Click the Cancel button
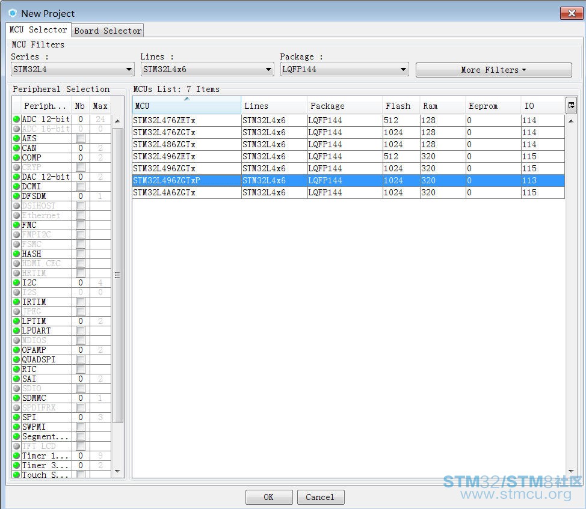The height and width of the screenshot is (509, 586). pyautogui.click(x=320, y=497)
